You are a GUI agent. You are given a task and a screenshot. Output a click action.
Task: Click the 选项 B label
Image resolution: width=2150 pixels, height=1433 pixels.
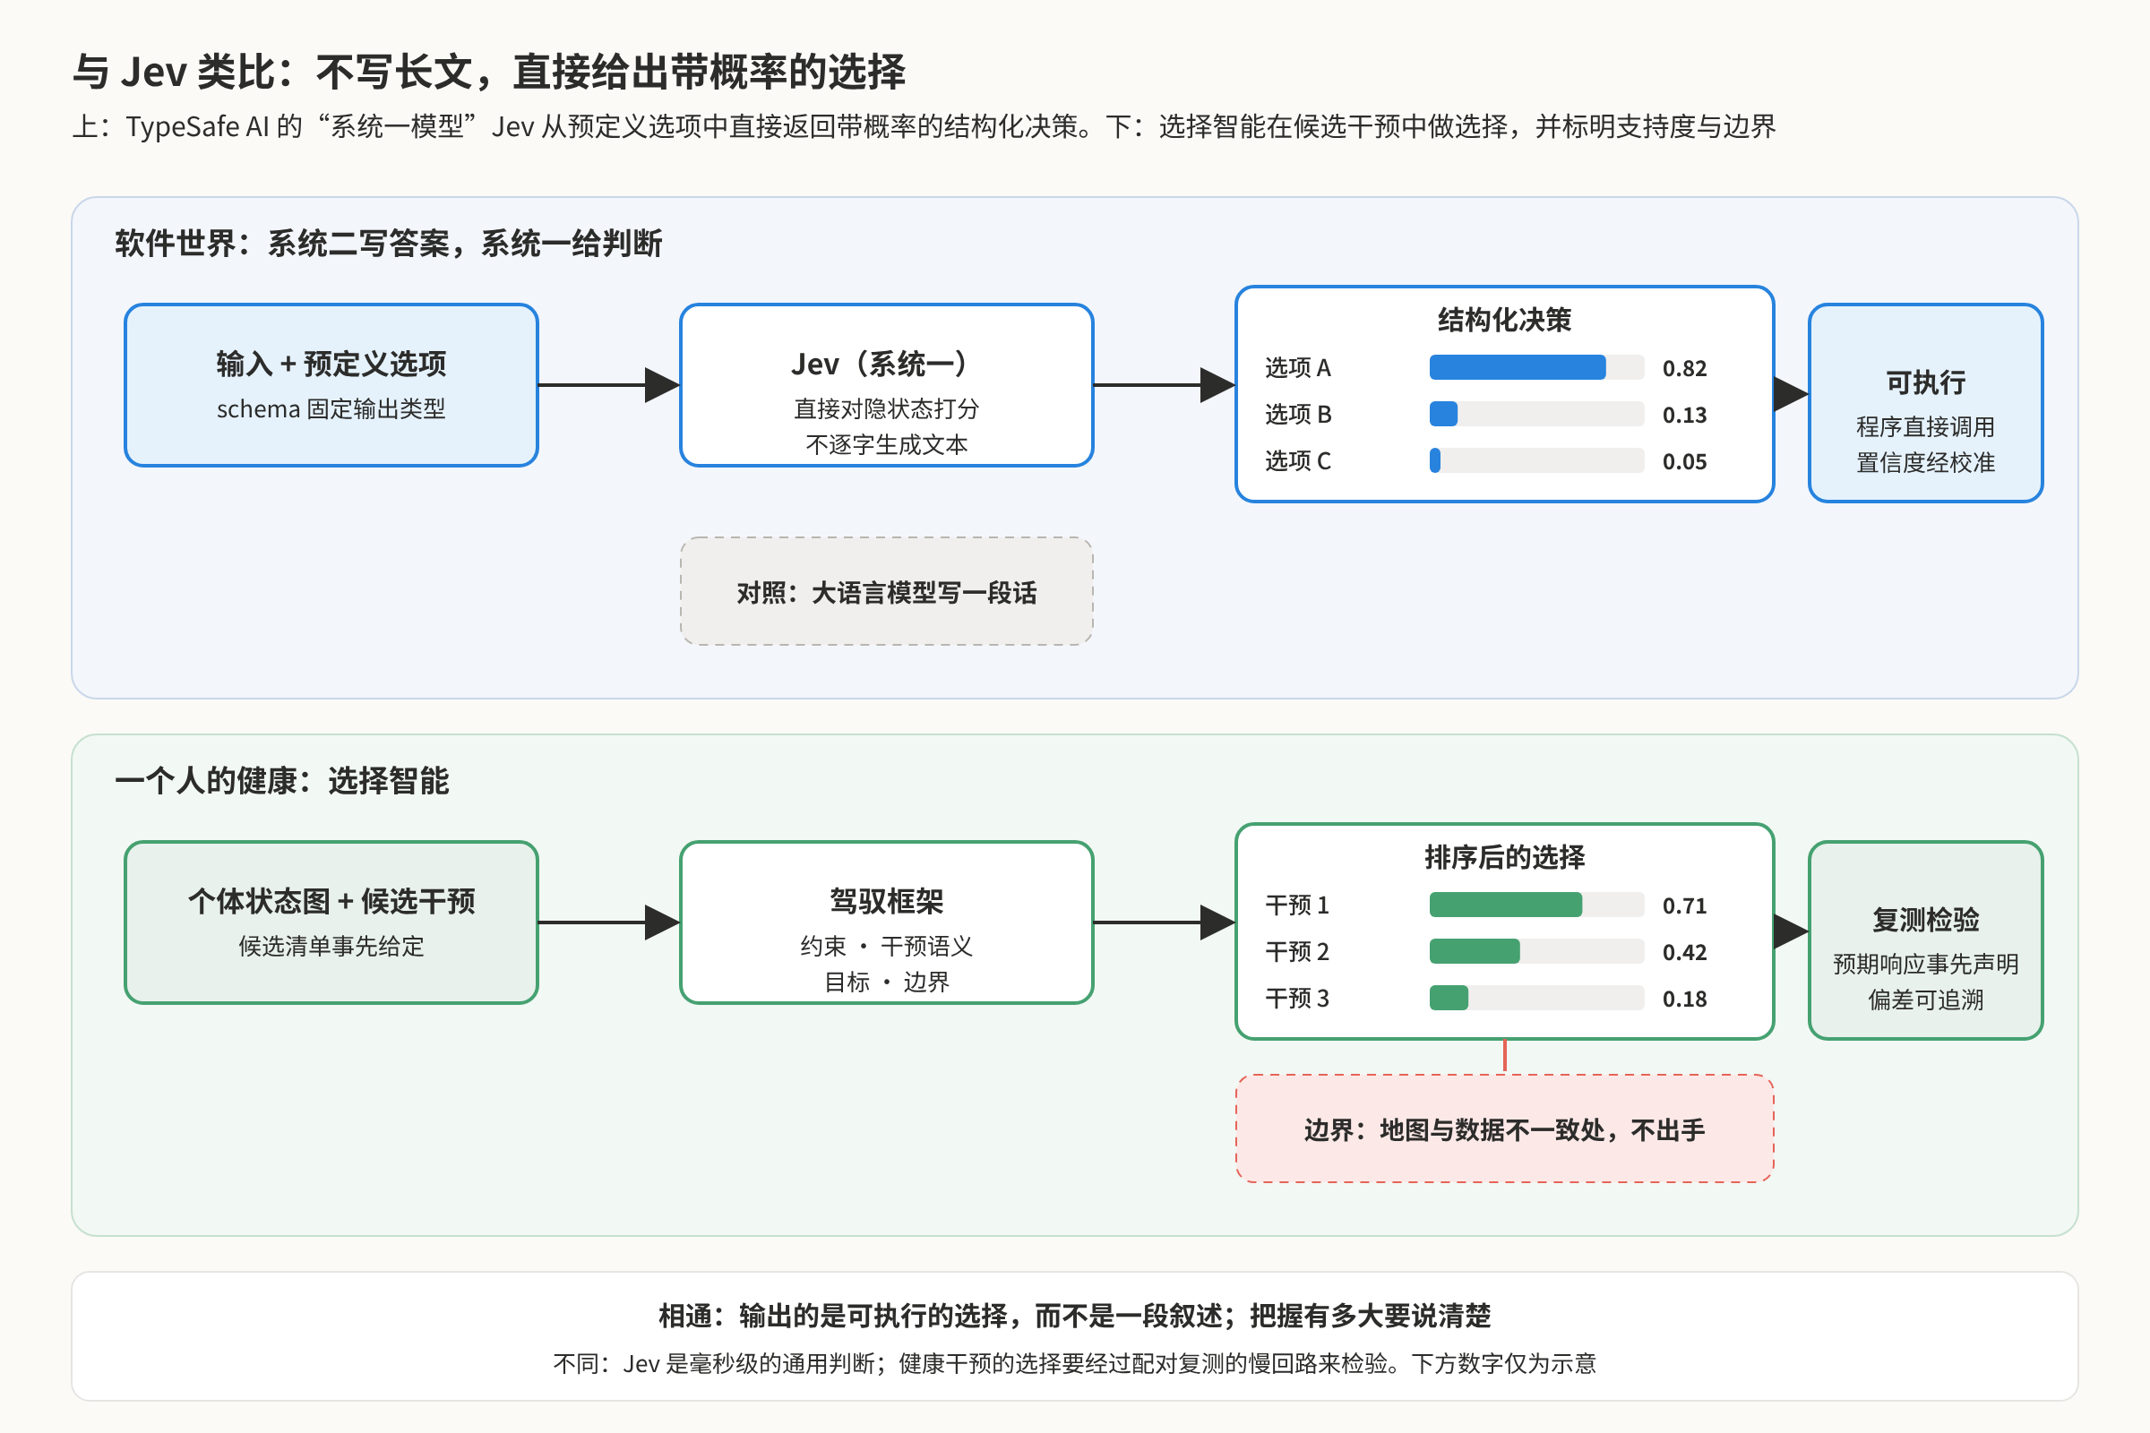click(x=1298, y=414)
